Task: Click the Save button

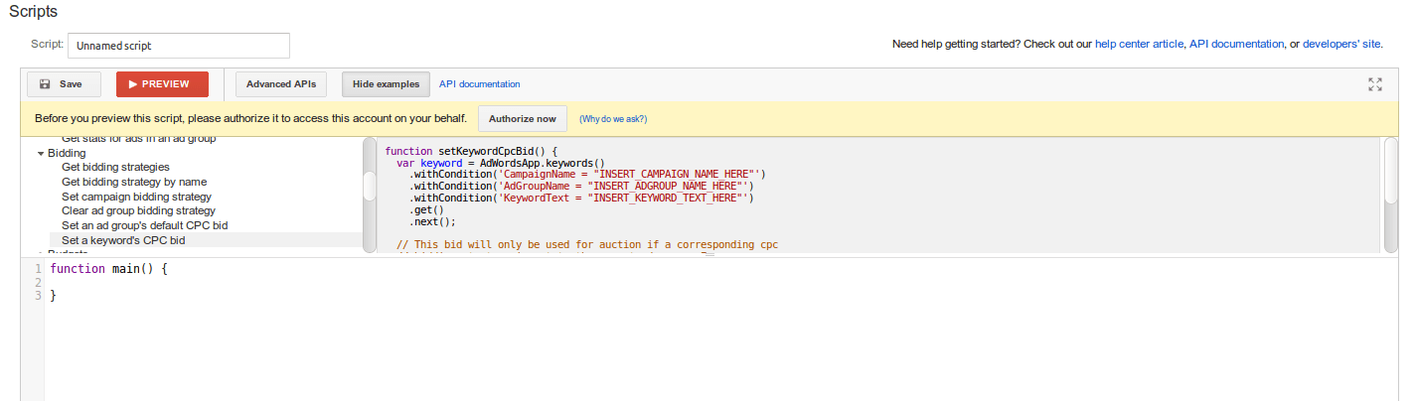Action: (x=63, y=84)
